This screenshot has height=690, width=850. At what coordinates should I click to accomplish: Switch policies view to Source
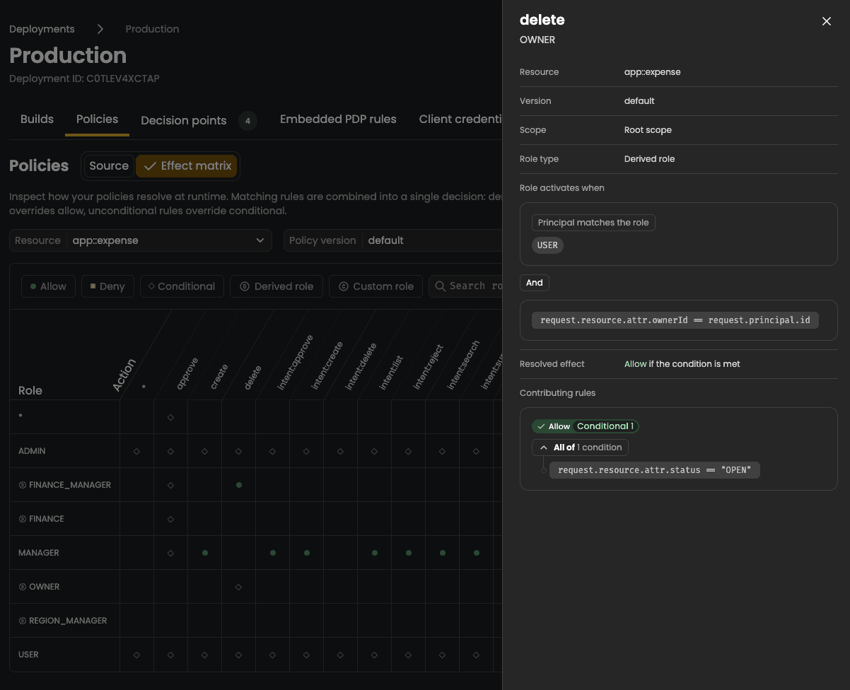point(109,165)
